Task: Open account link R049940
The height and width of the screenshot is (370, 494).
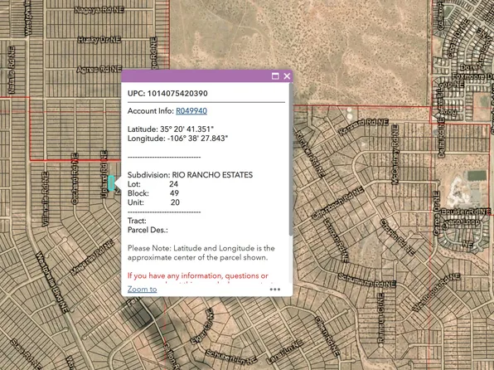Action: 191,111
